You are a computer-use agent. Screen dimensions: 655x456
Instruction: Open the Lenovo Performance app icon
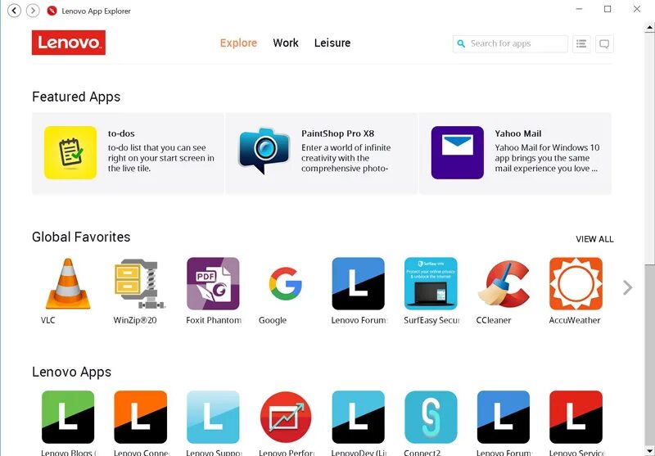click(286, 417)
